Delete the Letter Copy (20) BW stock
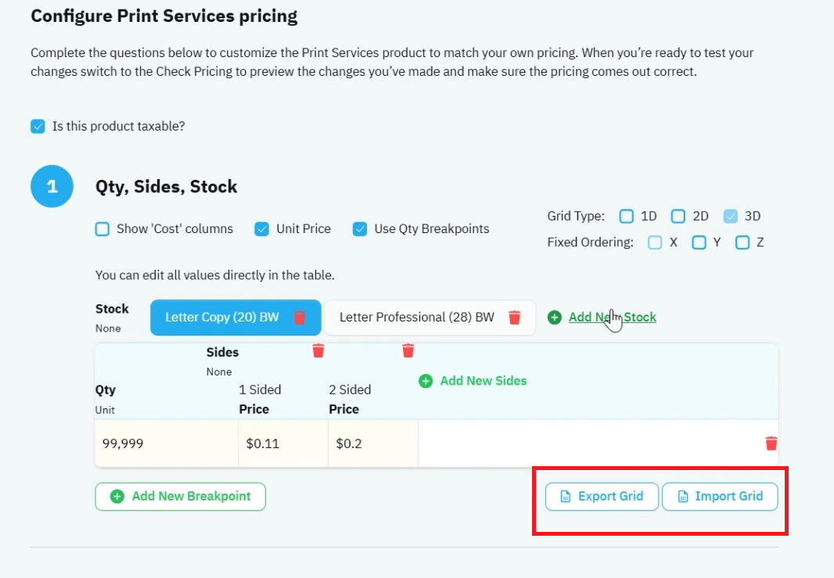 coord(300,318)
